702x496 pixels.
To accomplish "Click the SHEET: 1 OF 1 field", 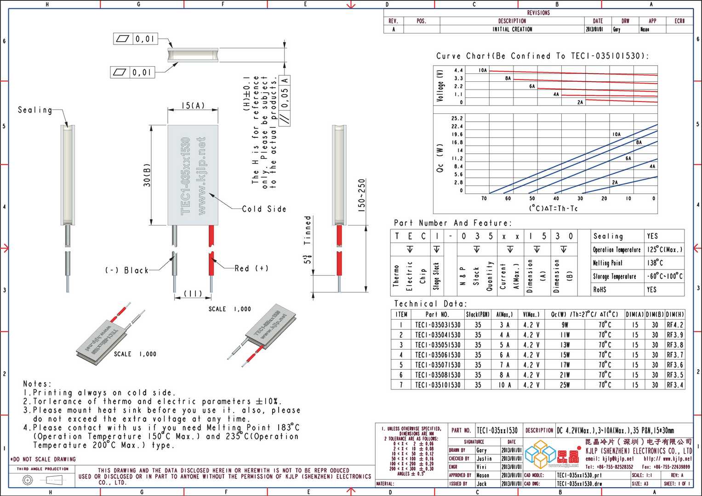I will click(677, 484).
